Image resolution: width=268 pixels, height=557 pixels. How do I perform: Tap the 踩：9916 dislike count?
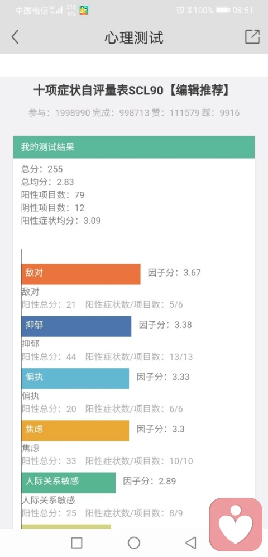tap(224, 113)
